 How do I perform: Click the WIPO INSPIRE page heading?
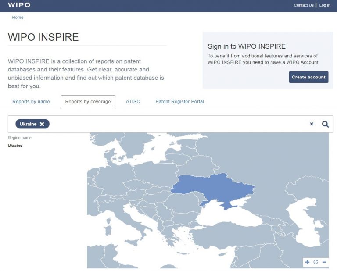43,37
